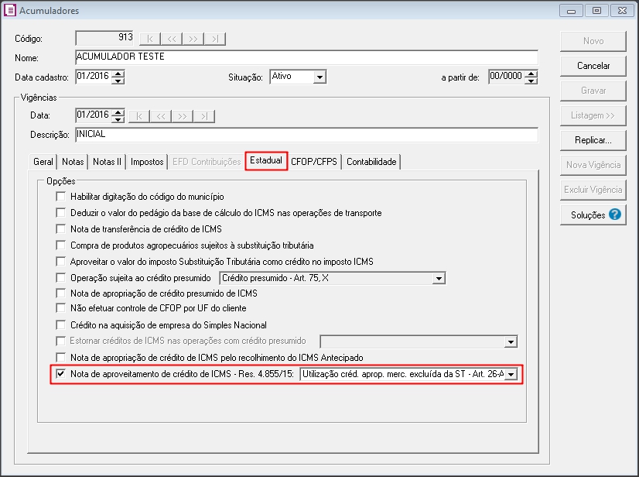Go to previous record beside Código field
The image size is (639, 477).
172,39
